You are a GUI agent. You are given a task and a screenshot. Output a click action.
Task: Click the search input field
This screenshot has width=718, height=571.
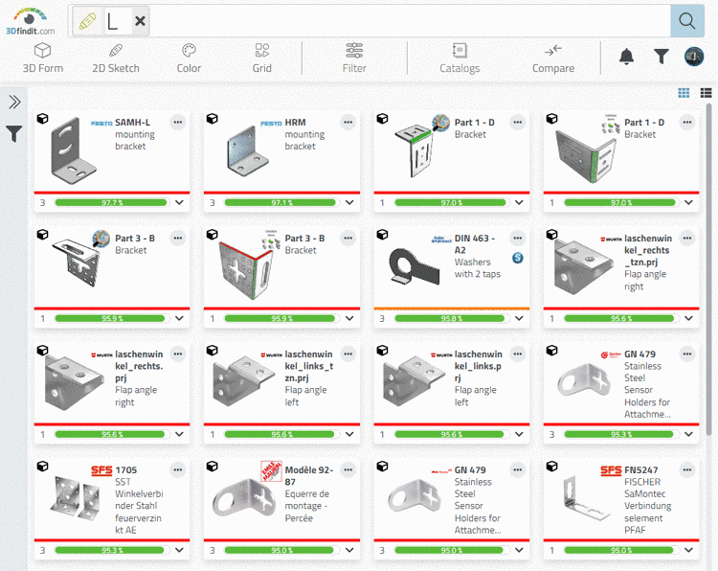coord(410,21)
